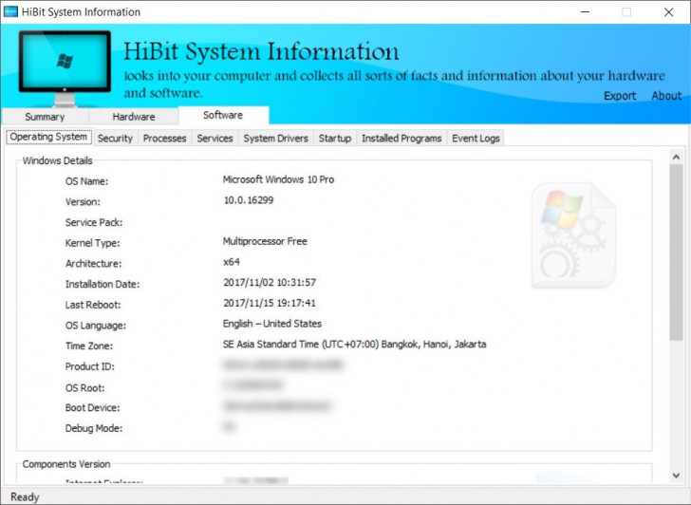Viewport: 691px width, 505px height.
Task: Click the 'Time Zone:' label
Action: coord(89,346)
